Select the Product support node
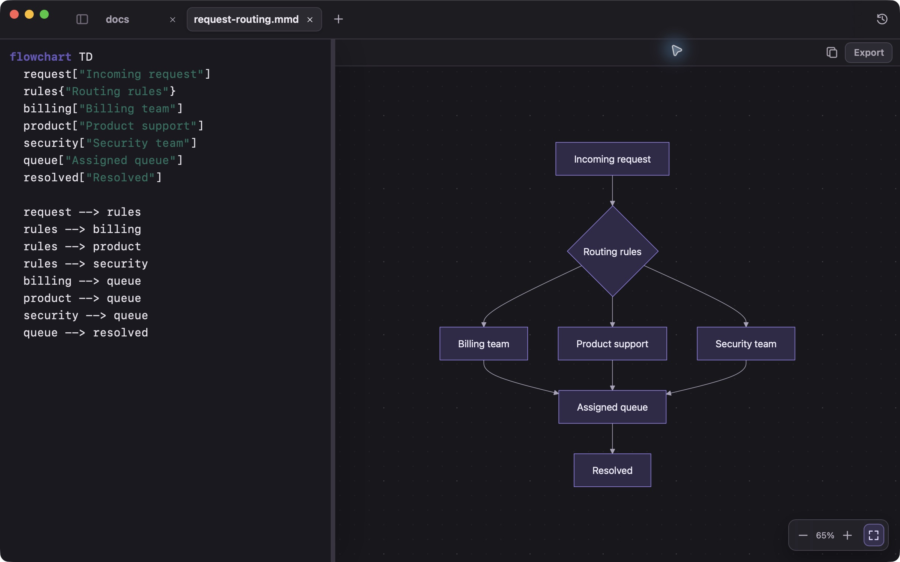The image size is (900, 562). tap(612, 344)
